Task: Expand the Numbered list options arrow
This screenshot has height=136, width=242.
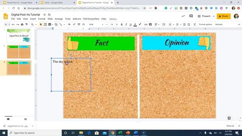Action: click(173, 25)
